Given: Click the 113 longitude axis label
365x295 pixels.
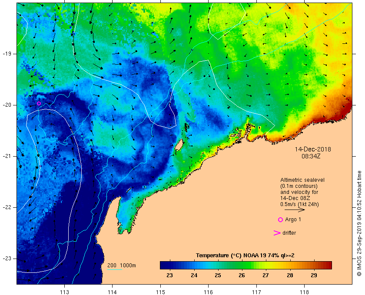Looking at the screenshot, I should (x=64, y=292).
